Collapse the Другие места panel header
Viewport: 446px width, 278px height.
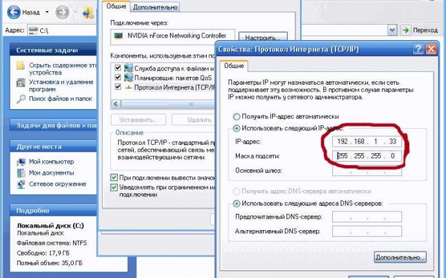point(54,147)
